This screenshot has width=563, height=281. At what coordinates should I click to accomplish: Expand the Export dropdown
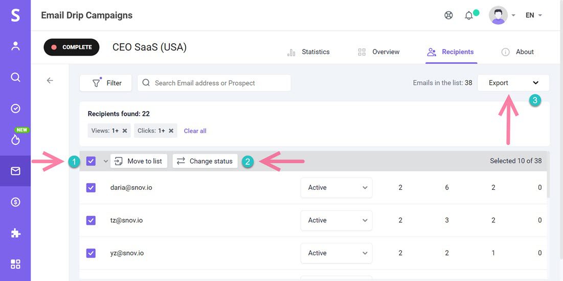tap(513, 83)
